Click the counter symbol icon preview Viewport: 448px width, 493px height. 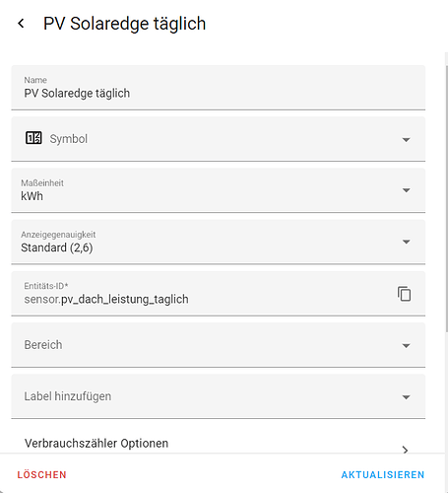pos(33,138)
